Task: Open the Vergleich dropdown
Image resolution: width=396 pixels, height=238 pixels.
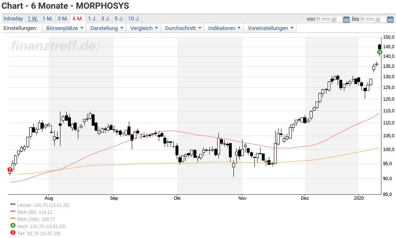Action: (144, 28)
